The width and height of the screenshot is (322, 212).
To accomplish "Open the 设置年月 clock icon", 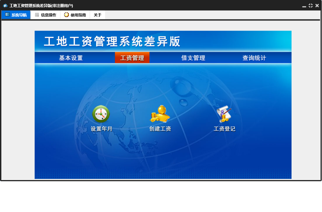I will click(101, 114).
